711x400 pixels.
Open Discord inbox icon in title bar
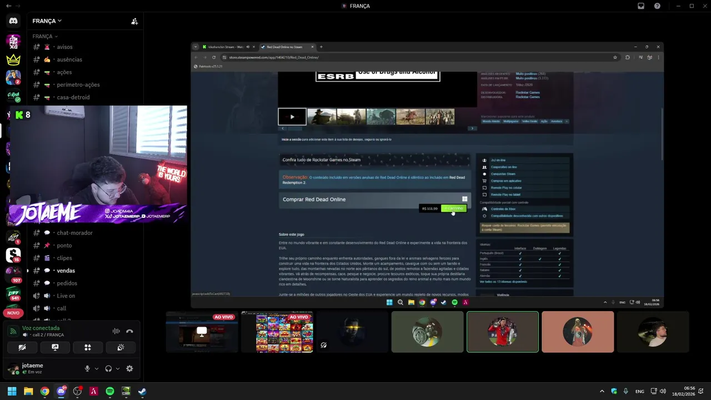tap(641, 6)
